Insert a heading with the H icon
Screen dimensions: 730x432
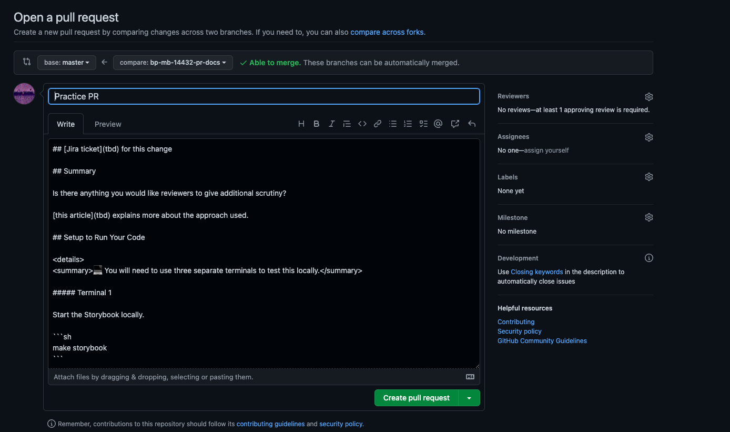(x=301, y=124)
